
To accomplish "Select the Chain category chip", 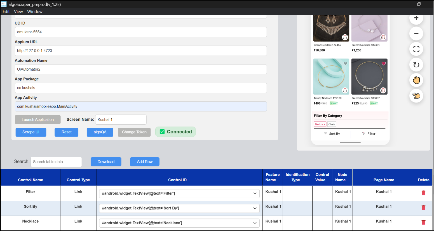I will [x=332, y=124].
